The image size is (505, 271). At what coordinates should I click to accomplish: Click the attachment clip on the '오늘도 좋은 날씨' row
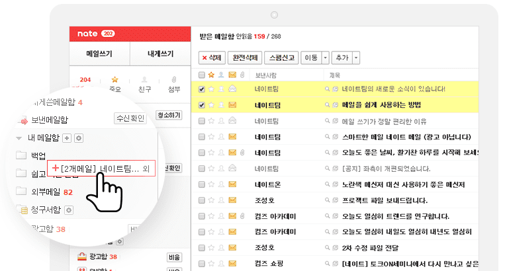[242, 153]
